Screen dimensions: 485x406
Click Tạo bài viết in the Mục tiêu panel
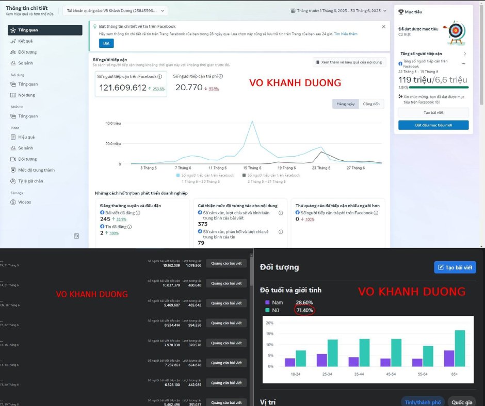pyautogui.click(x=433, y=112)
